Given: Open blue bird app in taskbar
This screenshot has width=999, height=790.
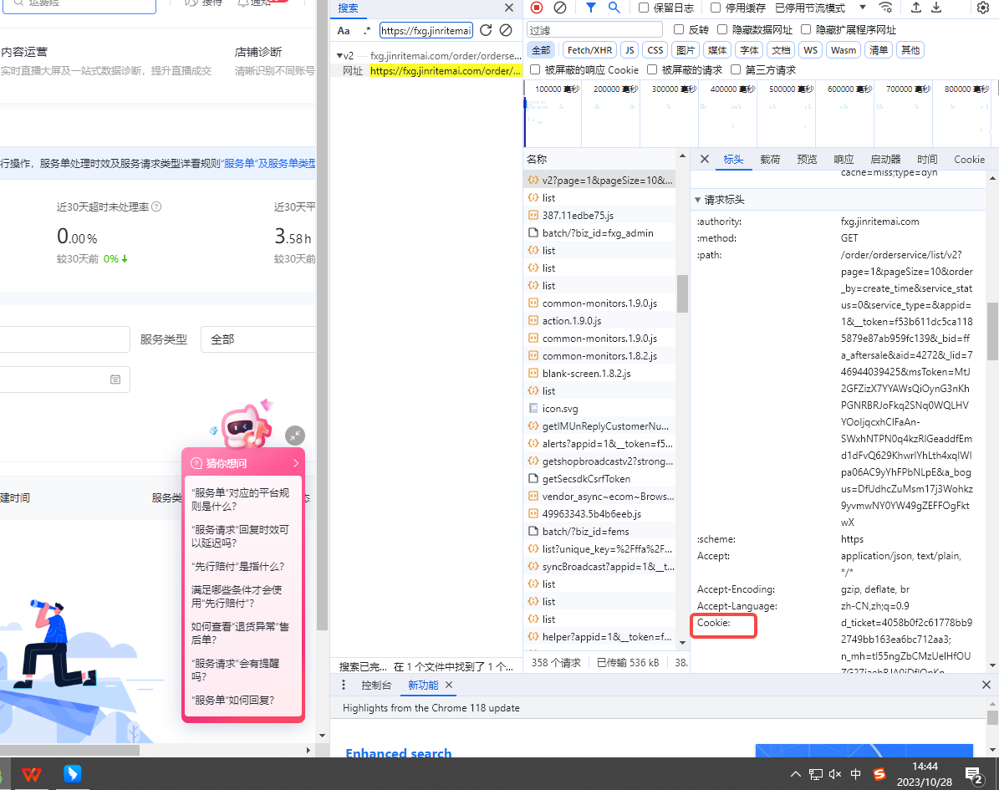Looking at the screenshot, I should coord(72,773).
